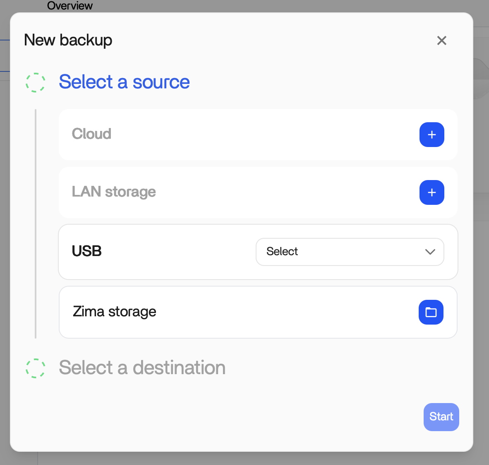Collapse the Select a source step
The height and width of the screenshot is (465, 489).
point(124,82)
